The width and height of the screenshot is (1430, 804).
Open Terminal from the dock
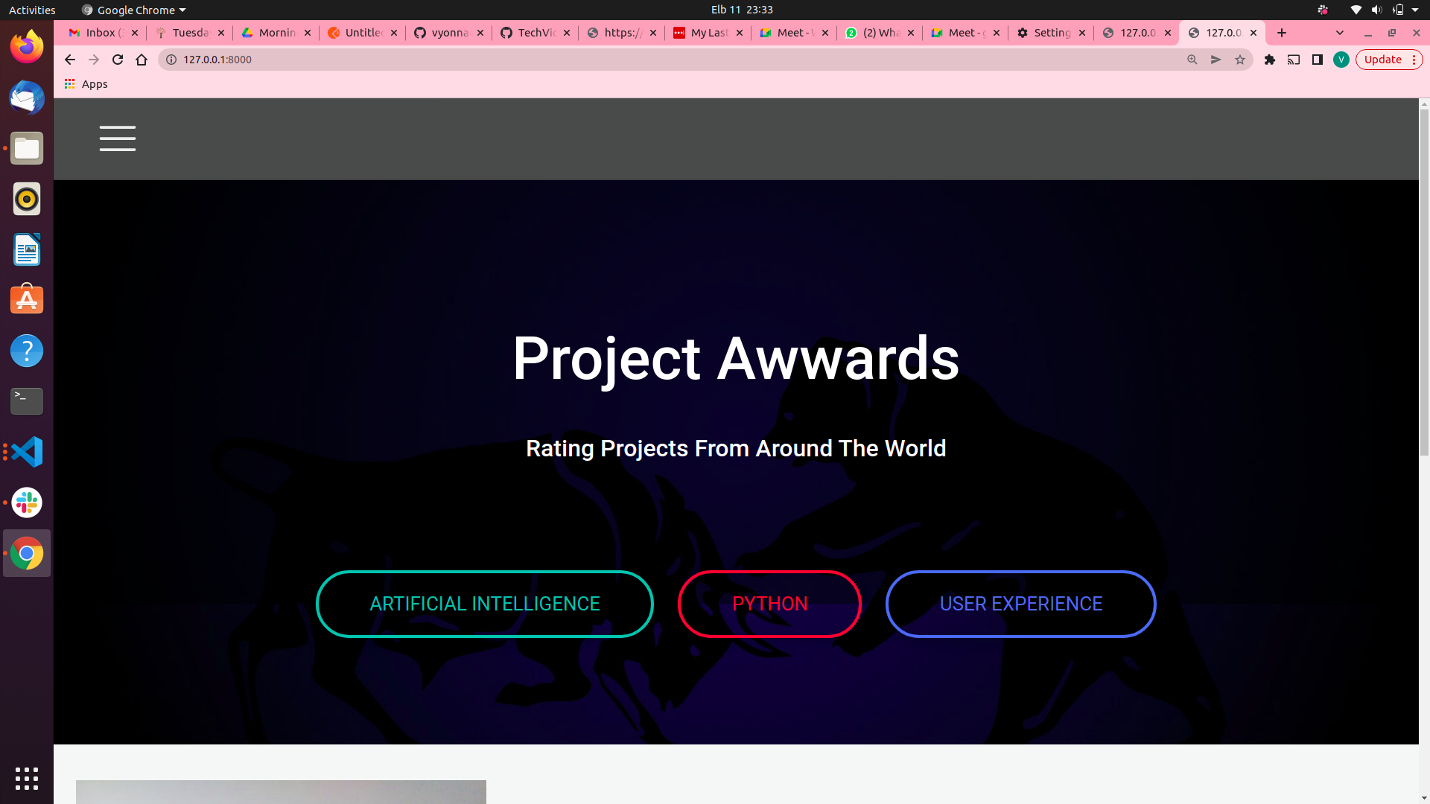(x=27, y=401)
